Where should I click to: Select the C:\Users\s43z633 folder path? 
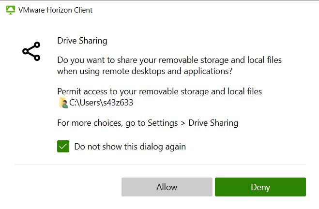[101, 103]
